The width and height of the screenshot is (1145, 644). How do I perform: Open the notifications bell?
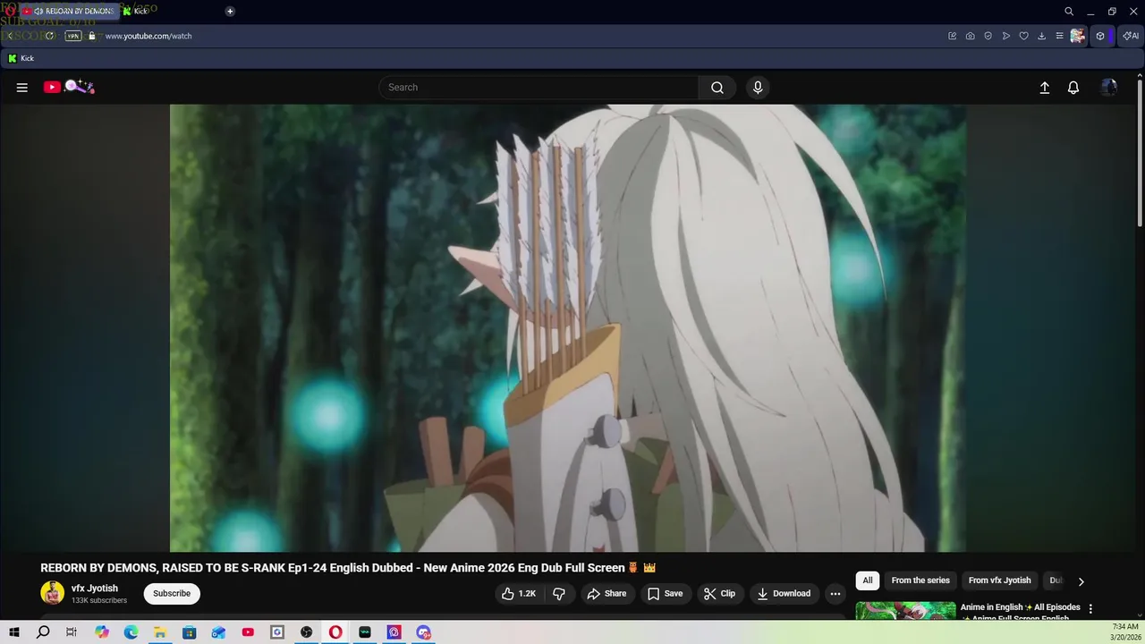pyautogui.click(x=1073, y=88)
